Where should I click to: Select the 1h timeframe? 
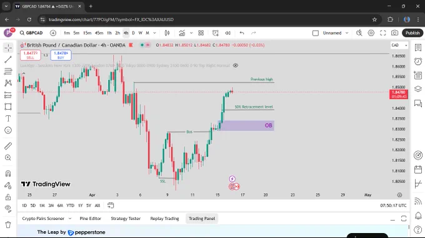click(x=109, y=33)
